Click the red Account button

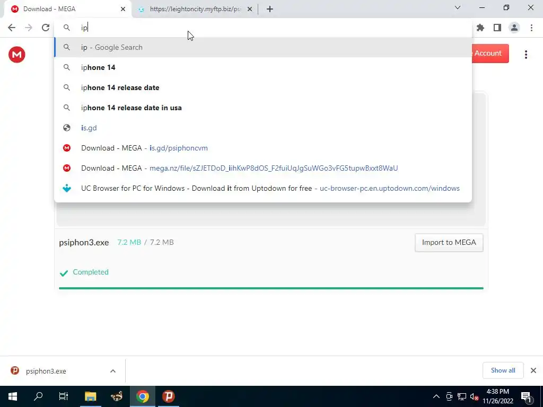(490, 54)
